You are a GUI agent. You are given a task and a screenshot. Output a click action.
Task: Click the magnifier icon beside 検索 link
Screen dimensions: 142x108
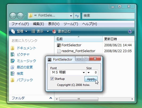tap(13, 73)
